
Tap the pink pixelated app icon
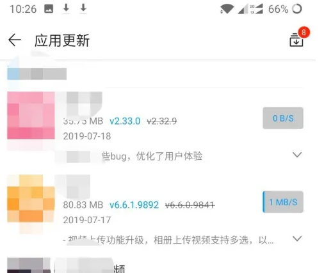click(x=31, y=115)
